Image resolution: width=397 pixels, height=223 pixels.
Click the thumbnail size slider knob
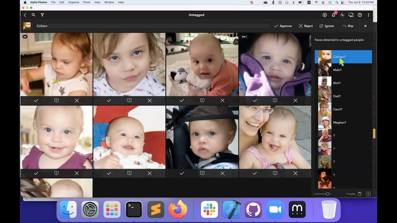click(x=328, y=194)
